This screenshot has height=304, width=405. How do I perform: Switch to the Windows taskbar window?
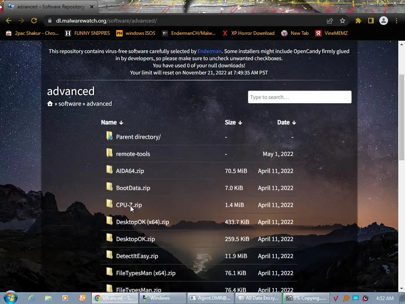pyautogui.click(x=163, y=298)
